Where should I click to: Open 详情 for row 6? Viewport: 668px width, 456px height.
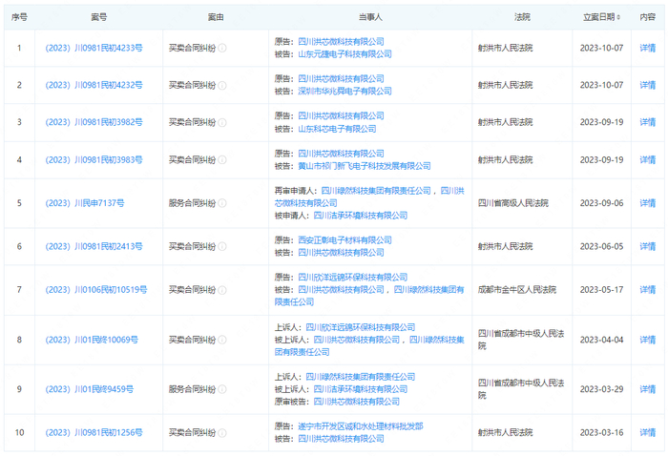[648, 246]
